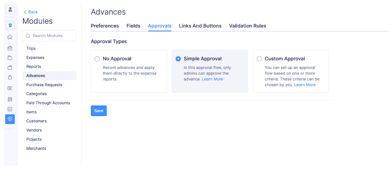Go to Home via house icon
This screenshot has height=169, width=392.
click(x=10, y=37)
